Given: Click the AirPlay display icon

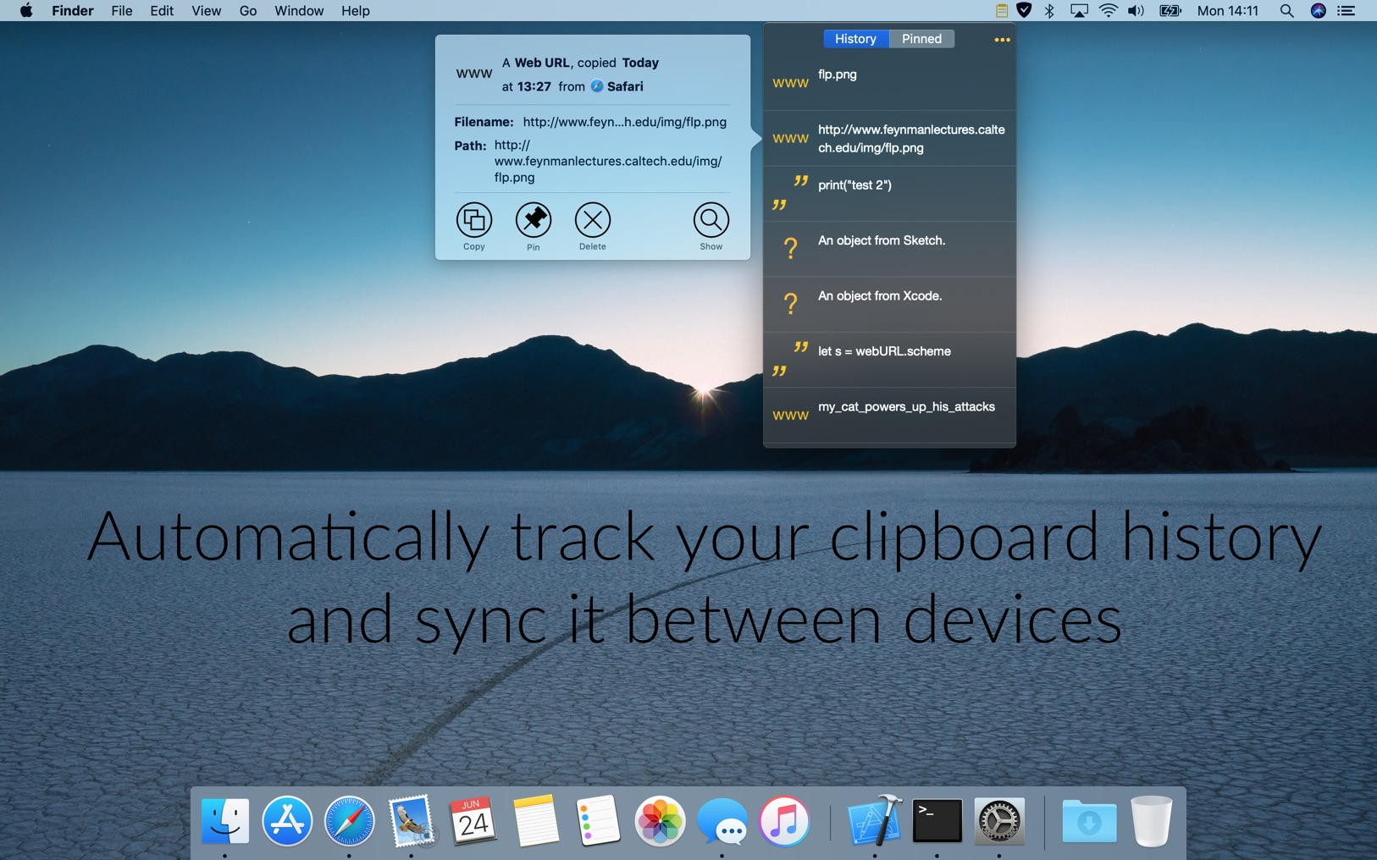Looking at the screenshot, I should 1079,11.
